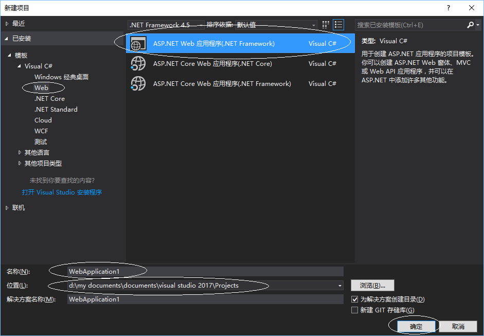This screenshot has height=336, width=484.
Task: Enable create directory for solution checkbox
Action: coord(355,299)
